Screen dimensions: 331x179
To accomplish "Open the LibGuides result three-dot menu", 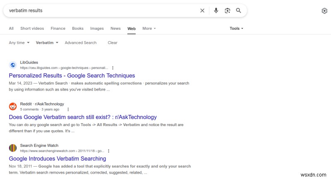I will 113,68.
